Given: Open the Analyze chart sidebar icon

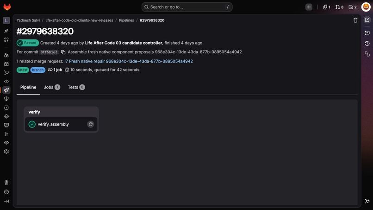Looking at the screenshot, I should [6, 134].
